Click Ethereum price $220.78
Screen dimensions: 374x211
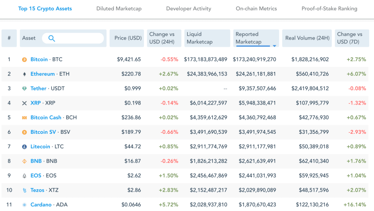point(131,74)
